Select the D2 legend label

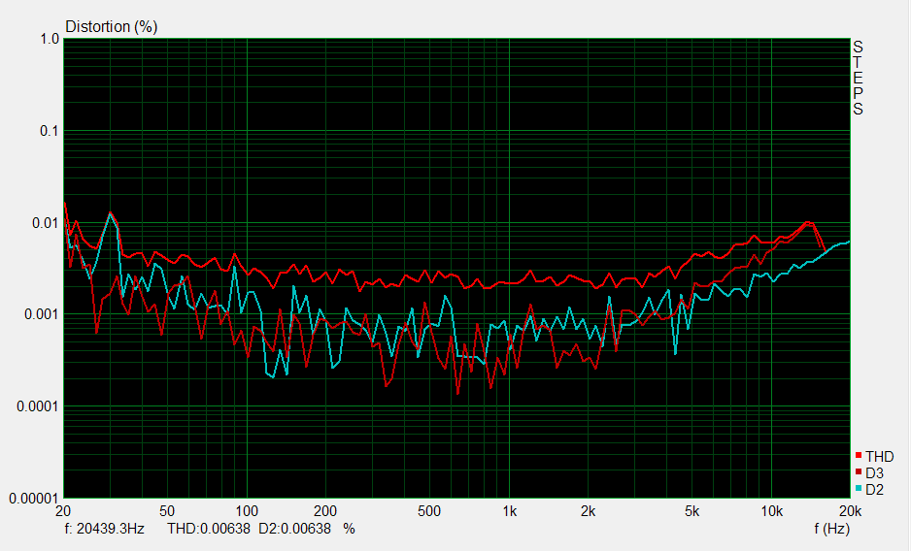coord(874,490)
